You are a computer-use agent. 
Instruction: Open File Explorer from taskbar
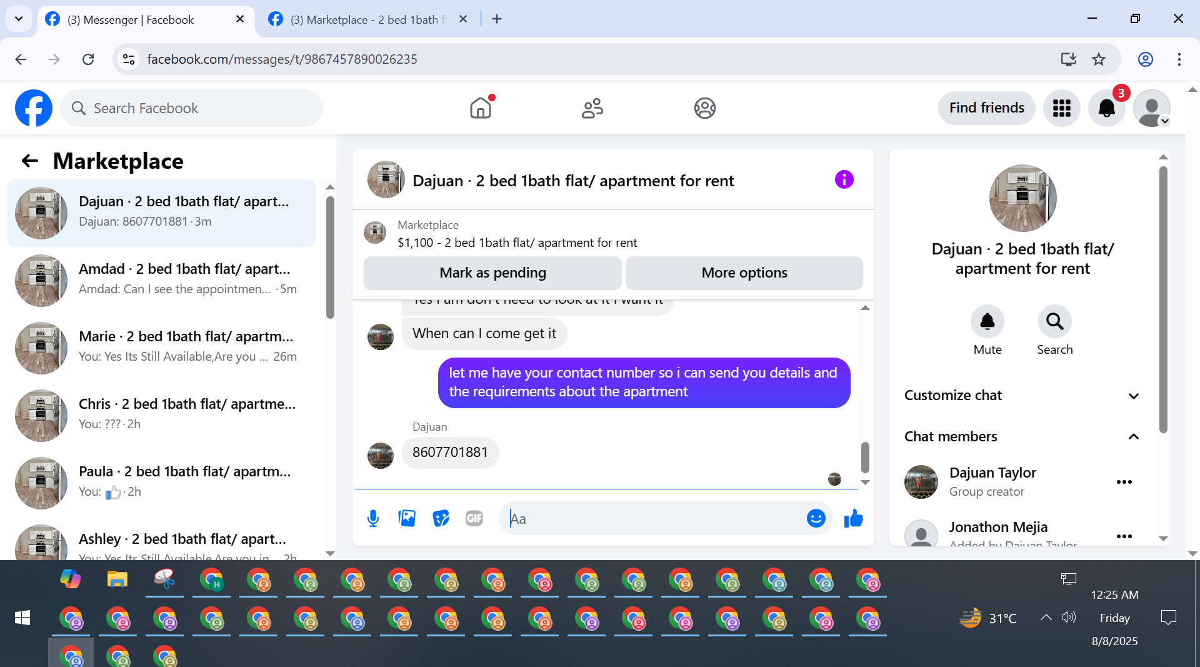(117, 579)
